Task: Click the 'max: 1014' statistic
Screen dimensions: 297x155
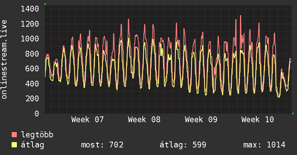Action: (264, 145)
